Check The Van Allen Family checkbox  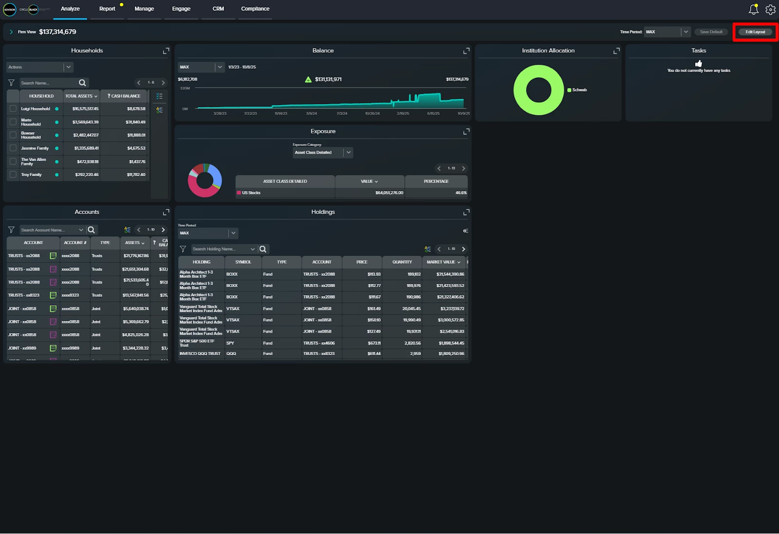pos(13,161)
